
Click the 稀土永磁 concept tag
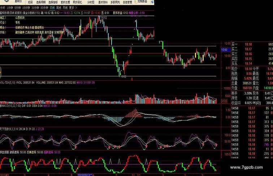coord(30,27)
